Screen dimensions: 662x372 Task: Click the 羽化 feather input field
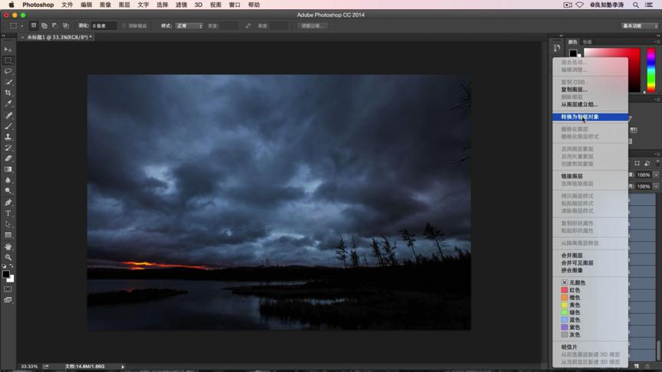click(103, 26)
